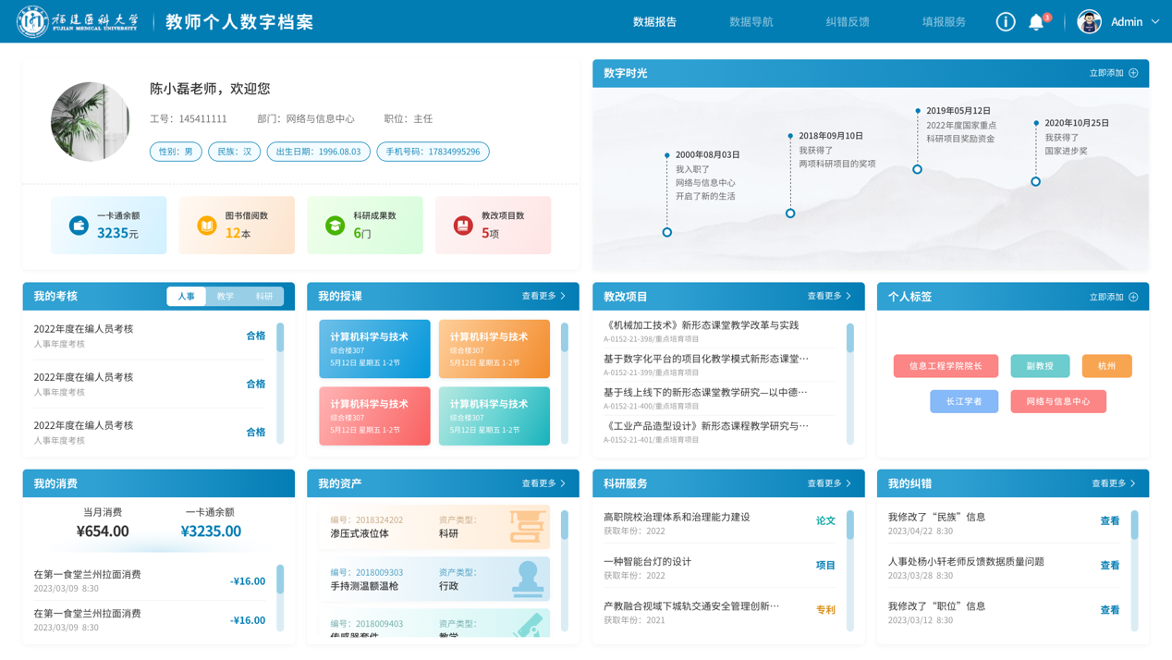Open the 数据导航 menu item
1172x660 pixels.
pyautogui.click(x=751, y=21)
